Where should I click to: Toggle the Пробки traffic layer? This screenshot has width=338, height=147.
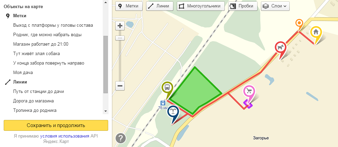coord(243,6)
